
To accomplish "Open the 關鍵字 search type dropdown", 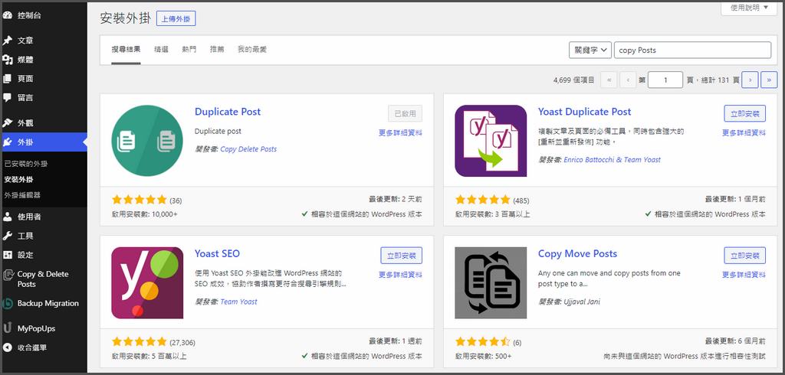I will point(590,50).
